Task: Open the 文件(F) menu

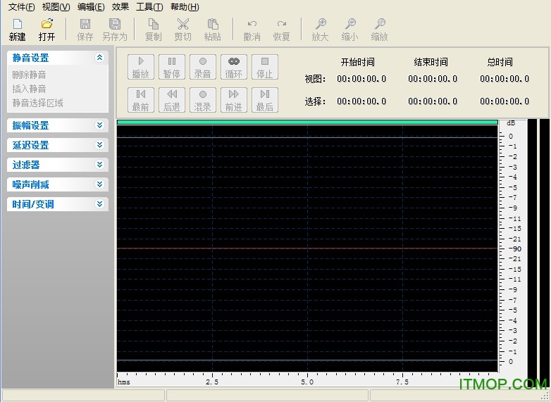Action: tap(21, 7)
